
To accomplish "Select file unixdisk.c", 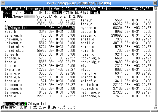I will pyautogui.click(x=14, y=51).
